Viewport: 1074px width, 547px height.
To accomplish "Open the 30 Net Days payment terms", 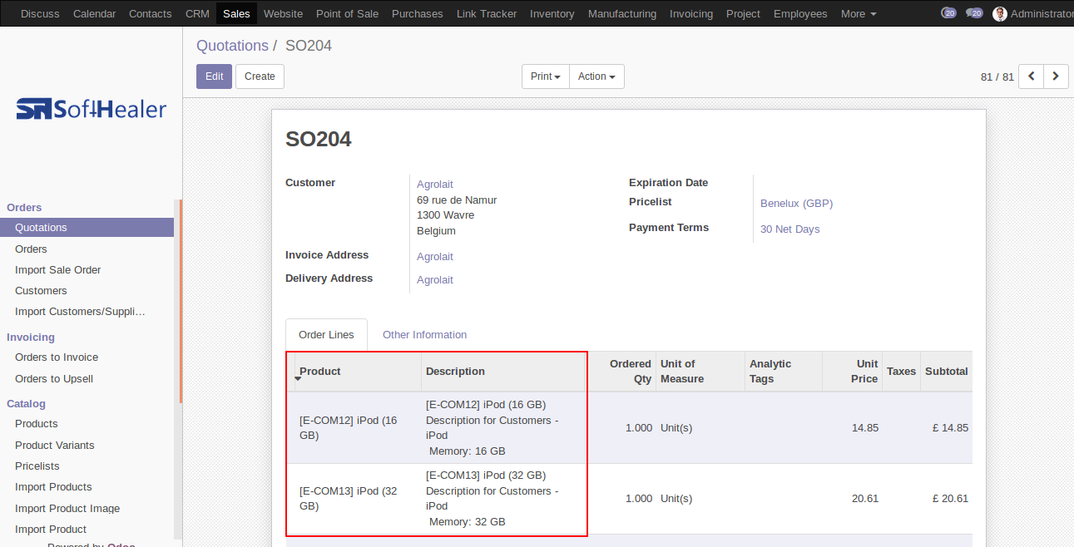I will tap(789, 229).
